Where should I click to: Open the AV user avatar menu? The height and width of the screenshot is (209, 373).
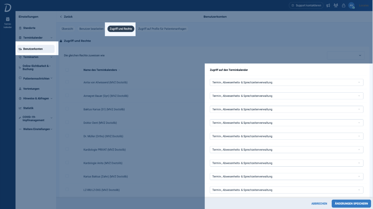(x=351, y=5)
